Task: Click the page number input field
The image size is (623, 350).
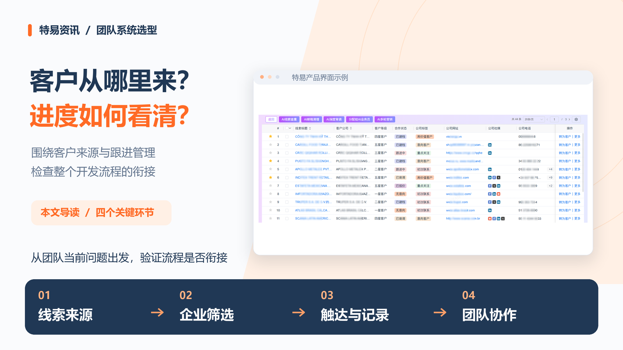Action: (554, 119)
